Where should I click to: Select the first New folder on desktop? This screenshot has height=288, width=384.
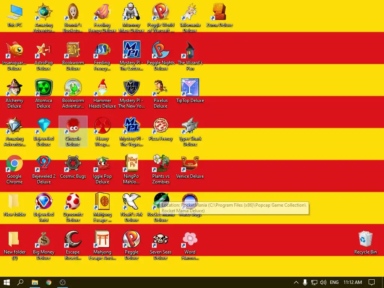pos(15,205)
